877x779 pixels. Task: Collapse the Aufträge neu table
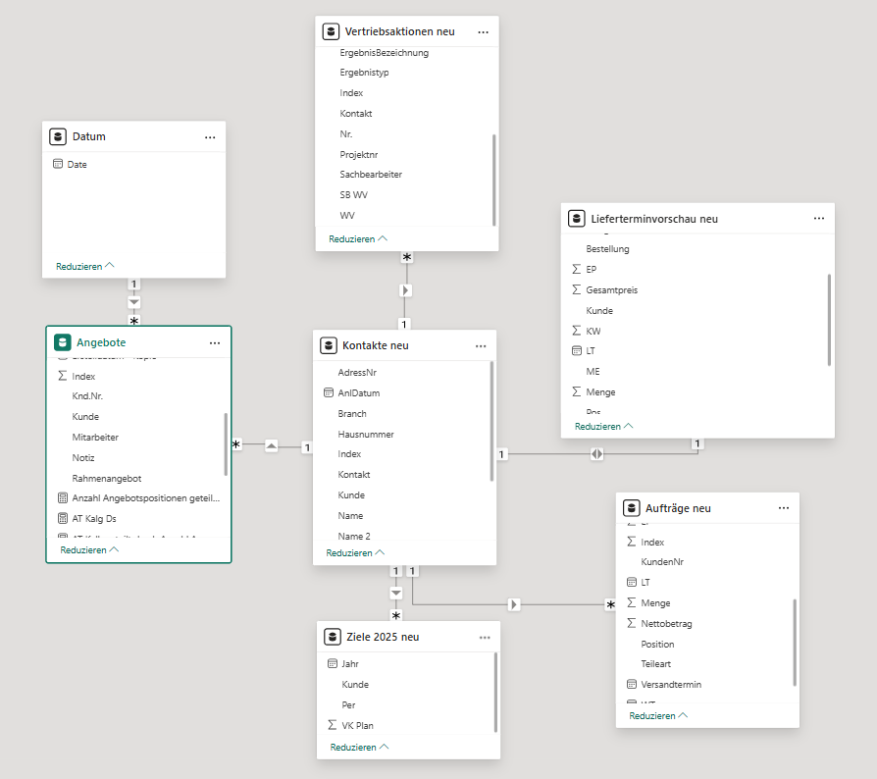(x=657, y=715)
